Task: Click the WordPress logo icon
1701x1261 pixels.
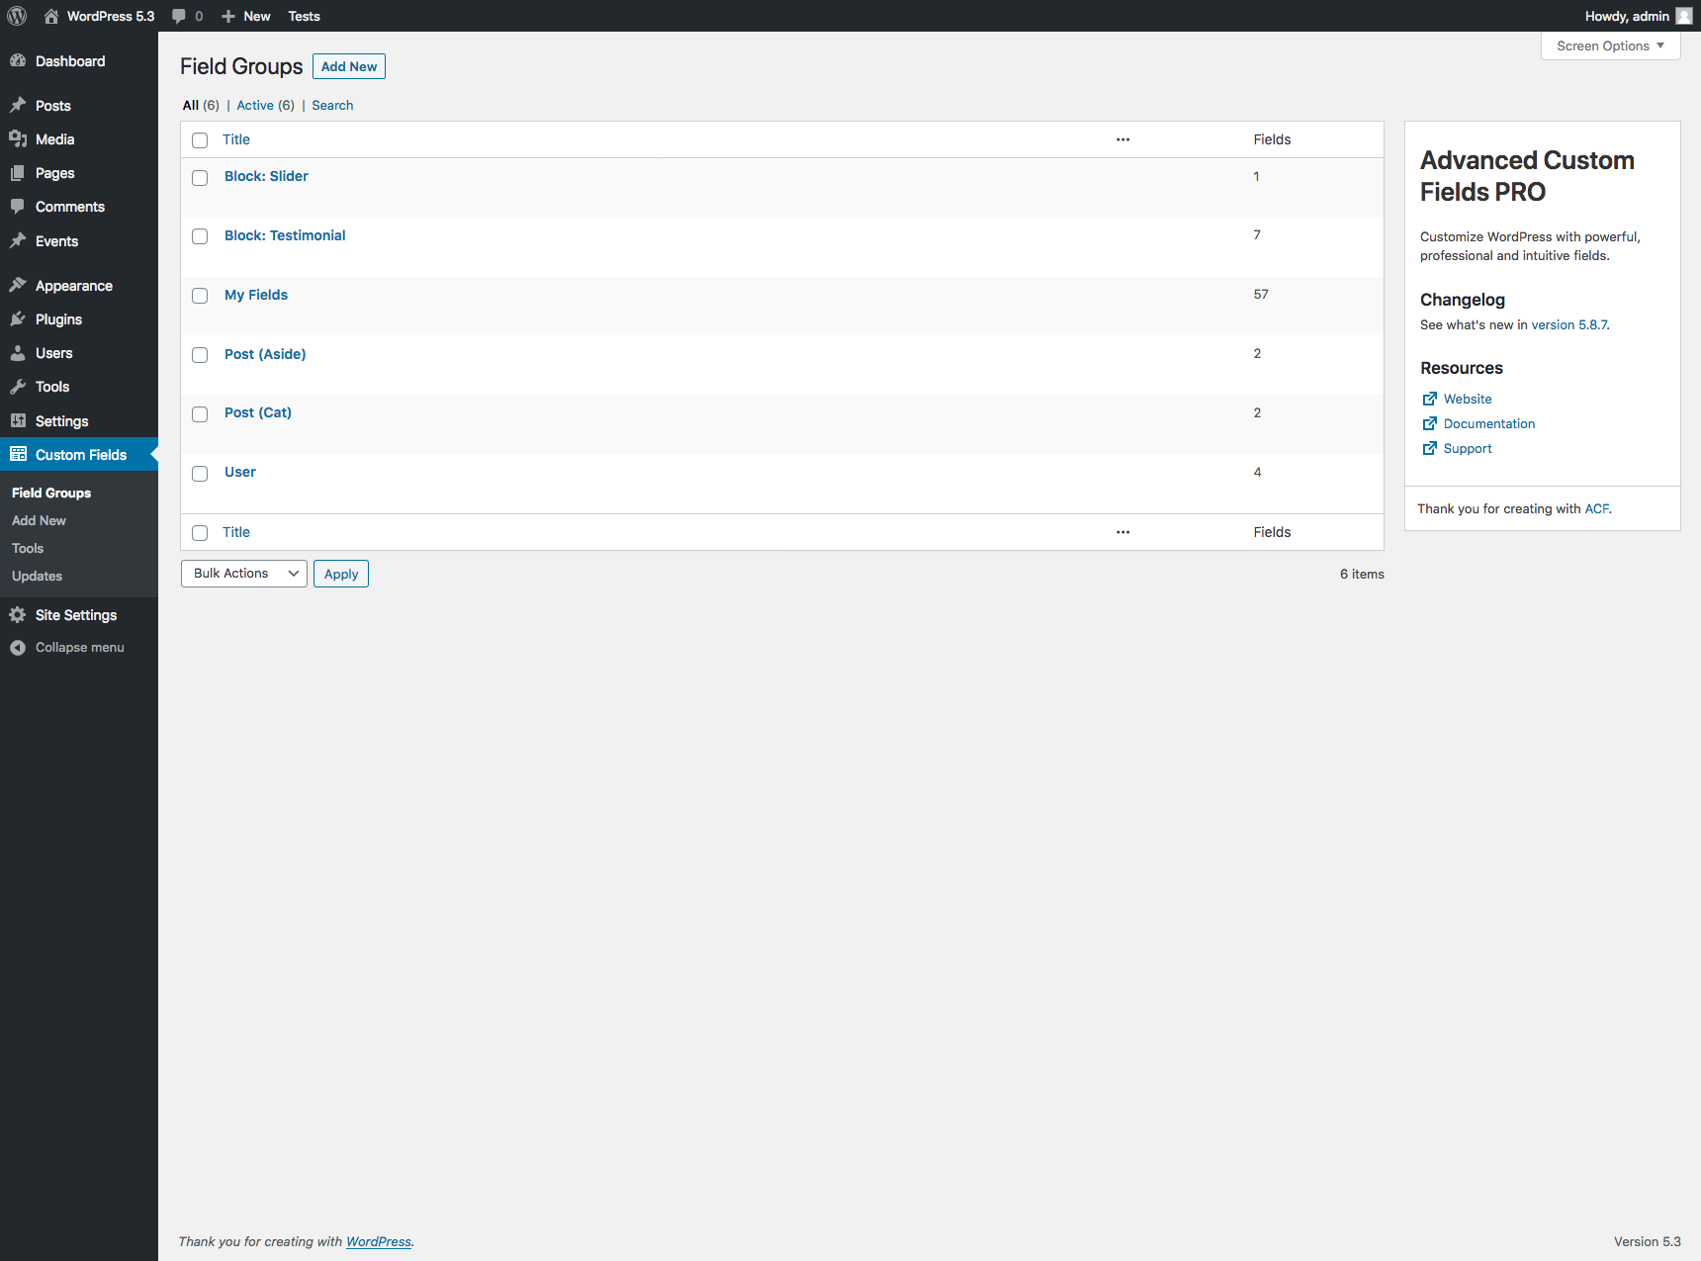Action: coord(17,16)
